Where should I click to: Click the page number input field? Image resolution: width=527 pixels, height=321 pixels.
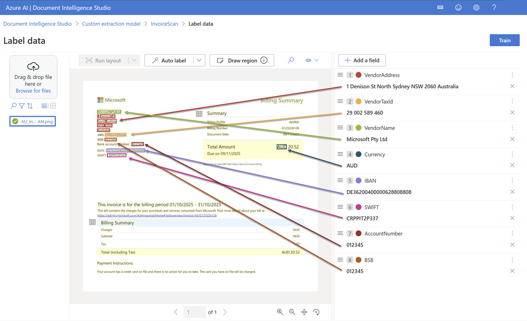click(194, 312)
